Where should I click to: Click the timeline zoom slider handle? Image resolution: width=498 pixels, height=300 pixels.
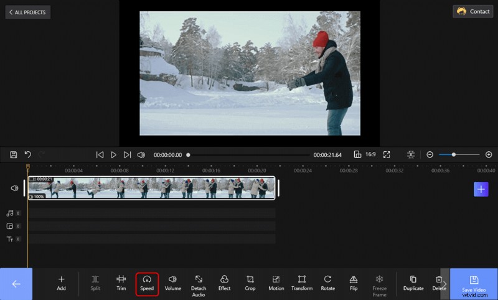point(454,154)
